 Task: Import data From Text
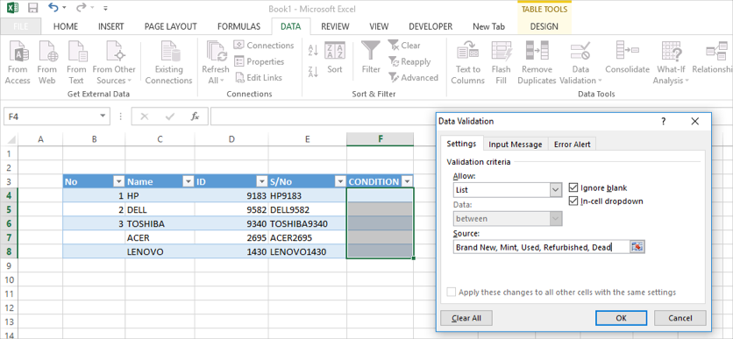click(76, 62)
